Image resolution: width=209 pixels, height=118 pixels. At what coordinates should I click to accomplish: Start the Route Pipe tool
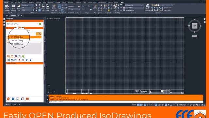(19, 8)
